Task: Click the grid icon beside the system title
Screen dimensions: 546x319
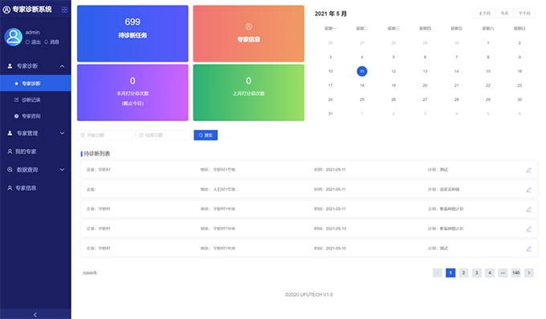Action: tap(64, 10)
